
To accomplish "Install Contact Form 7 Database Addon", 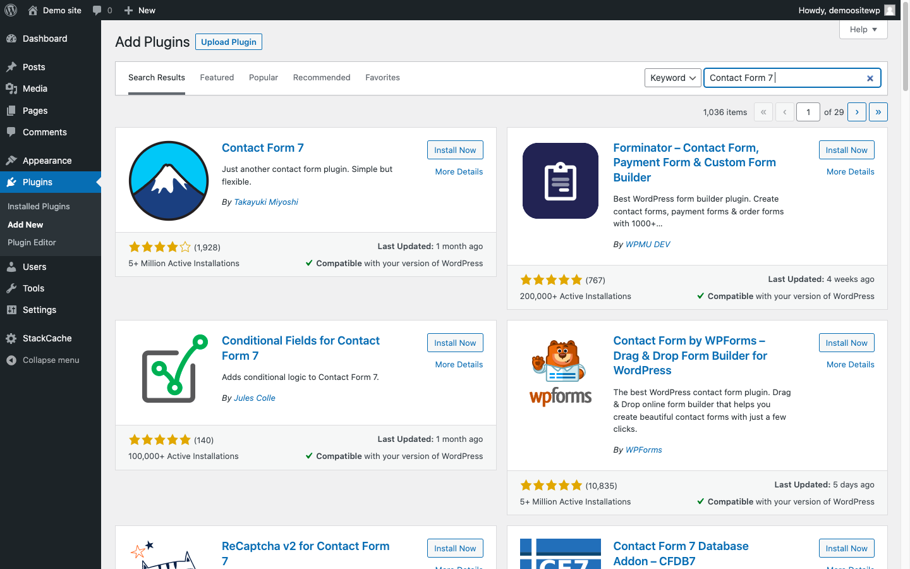I will [847, 548].
